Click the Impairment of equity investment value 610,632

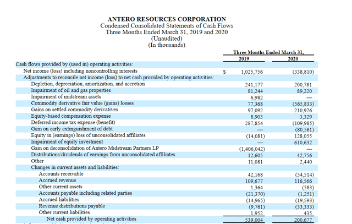click(x=301, y=142)
